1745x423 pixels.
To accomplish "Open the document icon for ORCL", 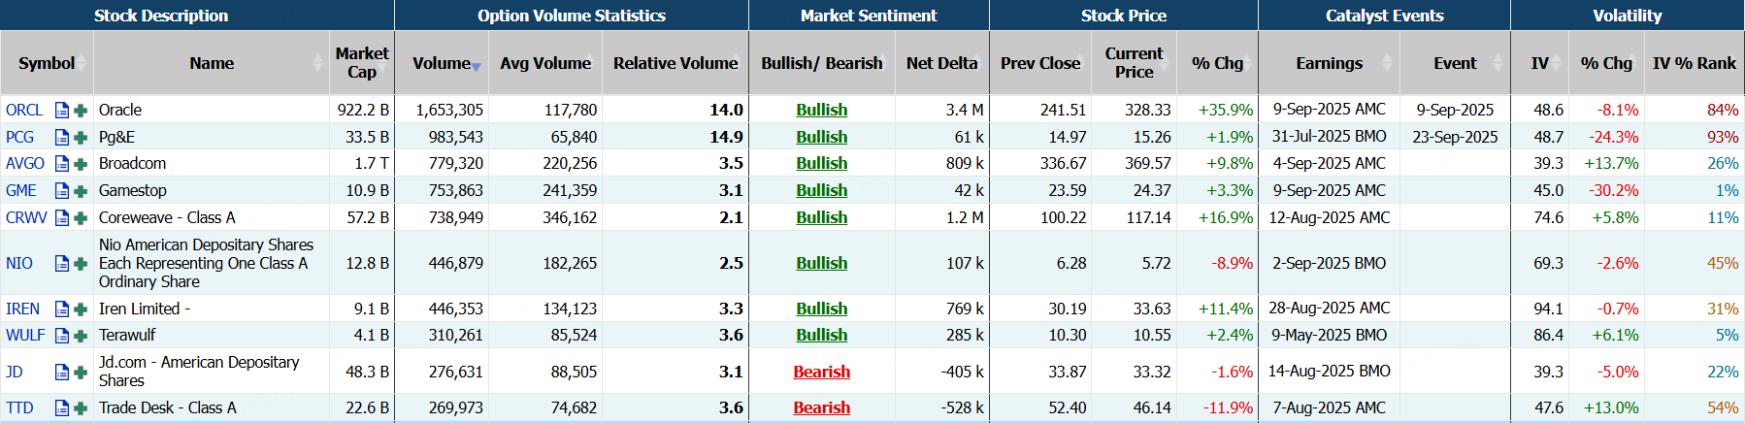I will (x=62, y=111).
